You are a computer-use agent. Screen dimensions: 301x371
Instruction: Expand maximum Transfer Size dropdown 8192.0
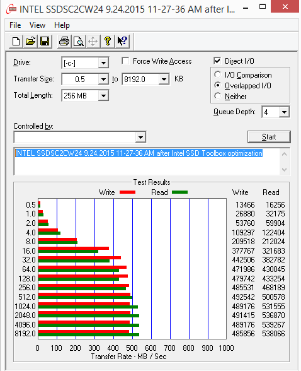point(164,79)
